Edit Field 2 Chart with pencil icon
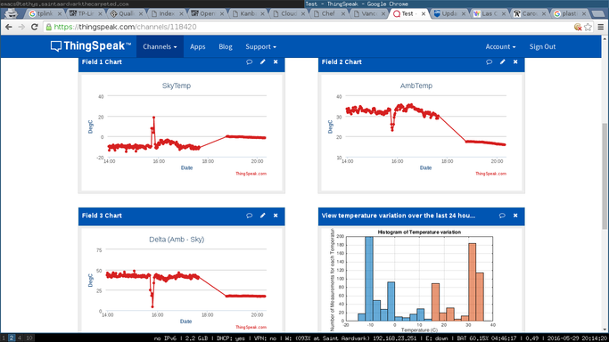 (x=503, y=62)
